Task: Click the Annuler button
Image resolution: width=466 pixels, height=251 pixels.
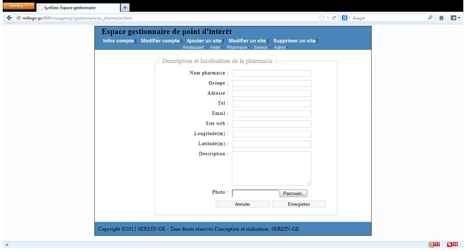Action: click(243, 204)
